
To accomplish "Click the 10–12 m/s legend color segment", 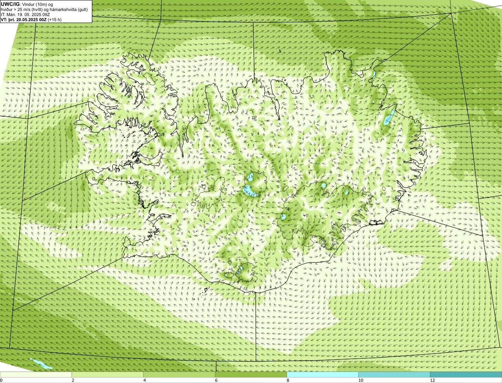I will click(x=394, y=375).
